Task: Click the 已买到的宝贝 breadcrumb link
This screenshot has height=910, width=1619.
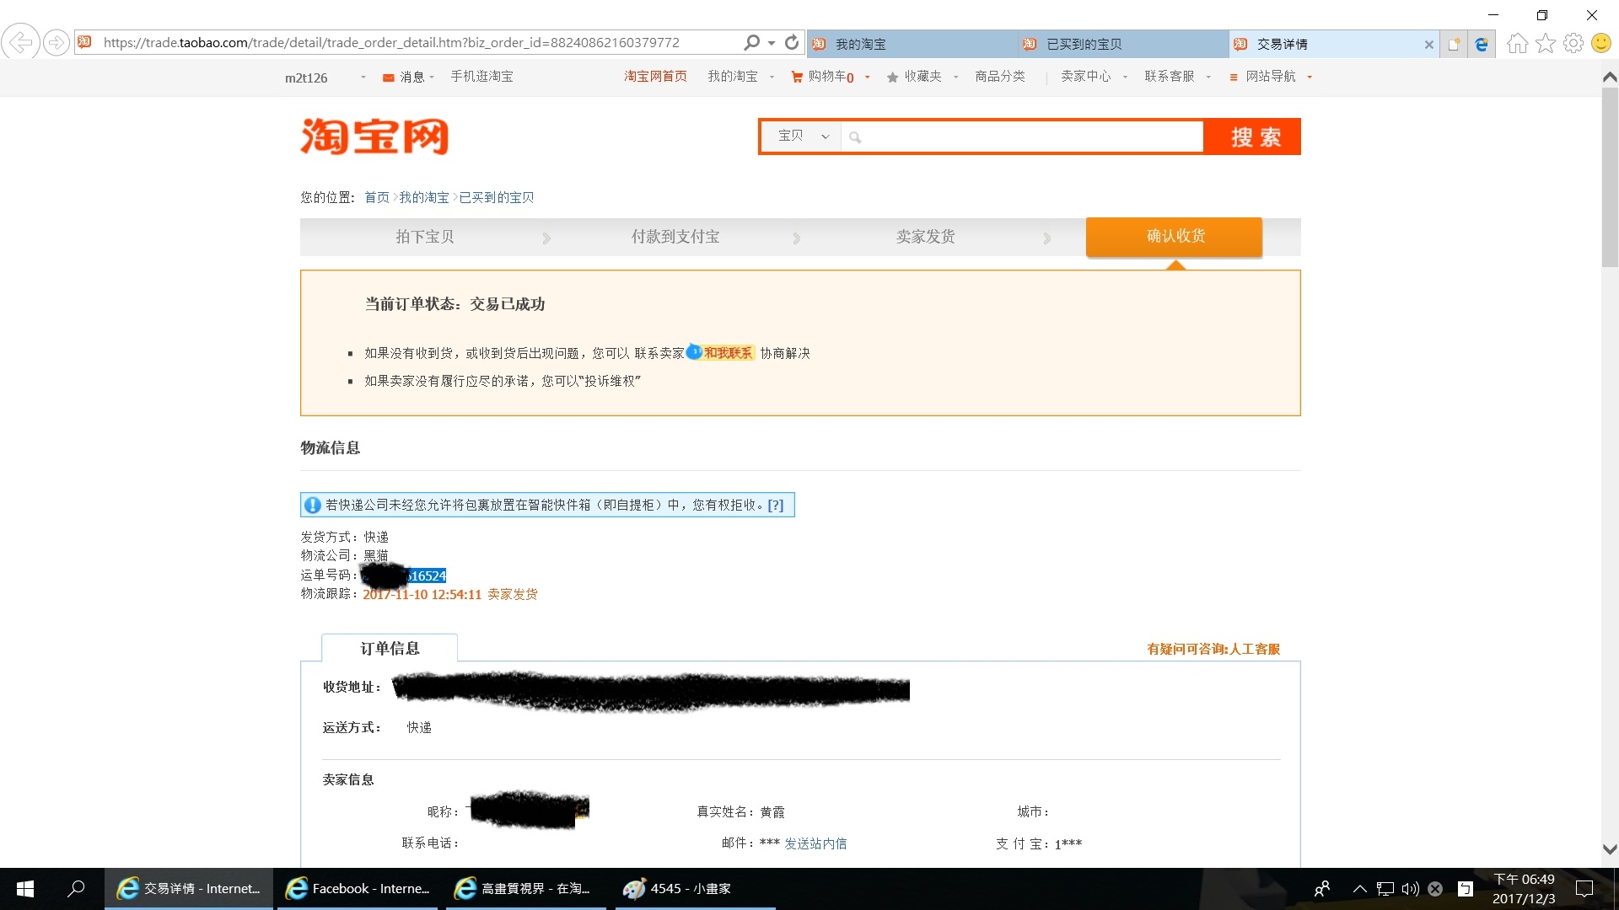Action: tap(496, 197)
